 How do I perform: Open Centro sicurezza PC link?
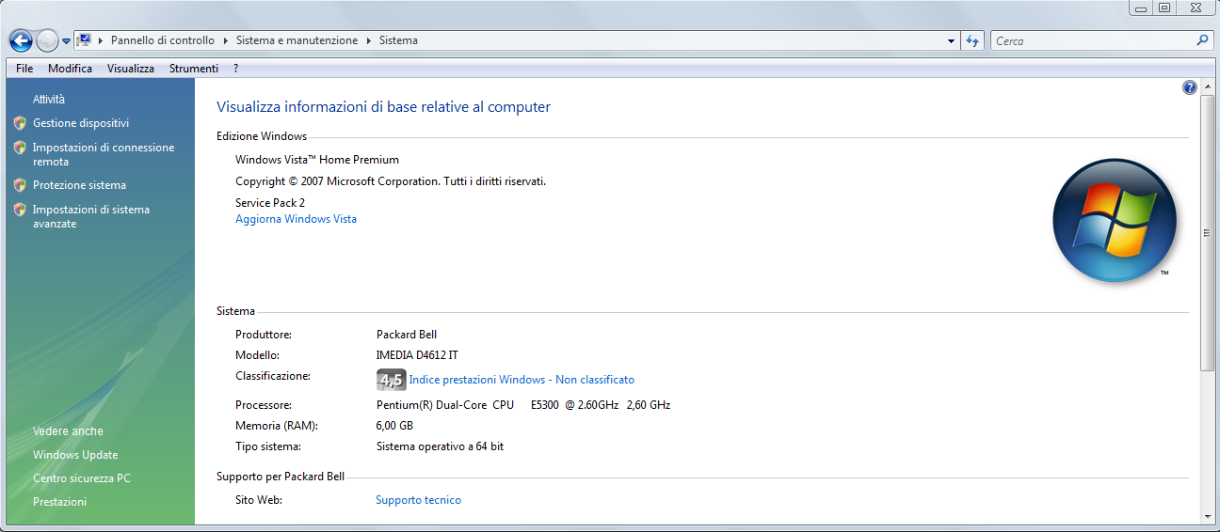click(x=82, y=478)
